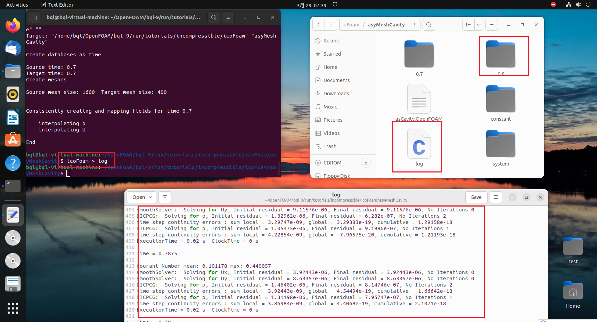The image size is (597, 322).
Task: Expand view options dropdown in Files
Action: 479,25
